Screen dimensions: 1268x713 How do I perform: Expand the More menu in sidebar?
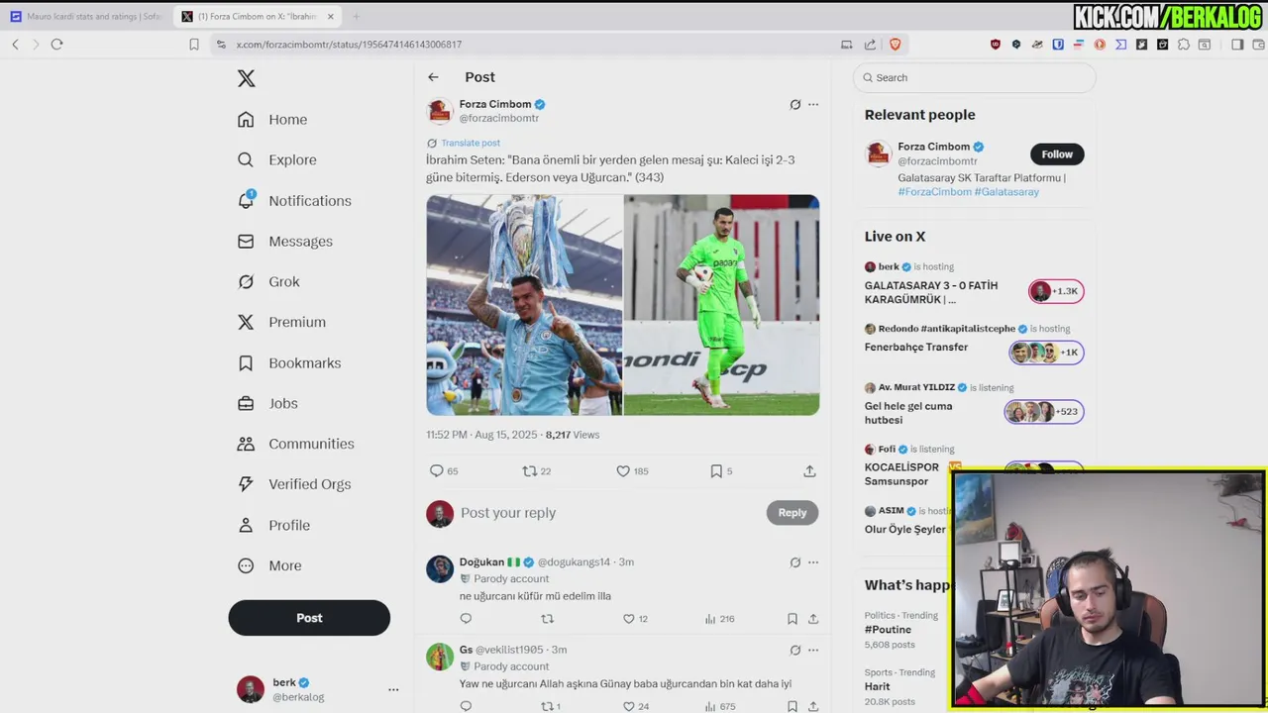[x=269, y=565]
